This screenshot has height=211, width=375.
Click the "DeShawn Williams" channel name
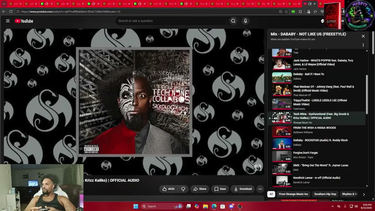303,132
